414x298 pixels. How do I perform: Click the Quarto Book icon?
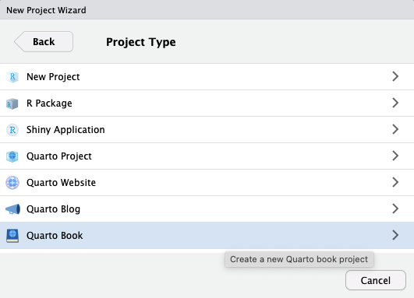click(12, 236)
